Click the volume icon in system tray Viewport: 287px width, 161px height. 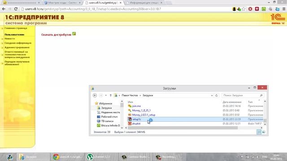pyautogui.click(x=257, y=157)
